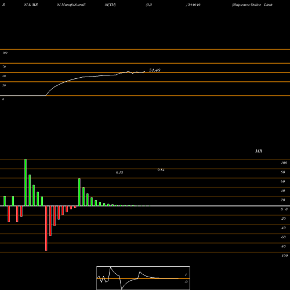Click the -80 label on MR axis

pyautogui.click(x=283, y=246)
